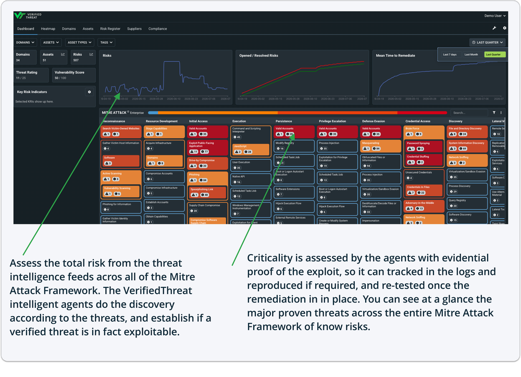Click red segment of ATT&CK severity bar
The width and height of the screenshot is (521, 377).
click(421, 112)
